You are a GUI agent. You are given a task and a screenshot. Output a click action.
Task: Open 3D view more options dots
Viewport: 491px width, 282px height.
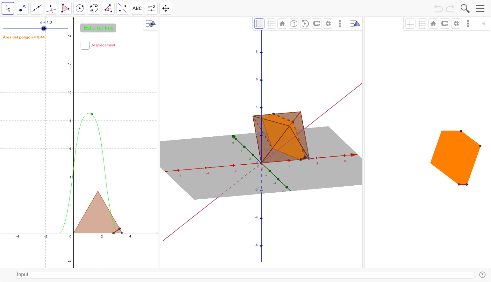click(340, 24)
